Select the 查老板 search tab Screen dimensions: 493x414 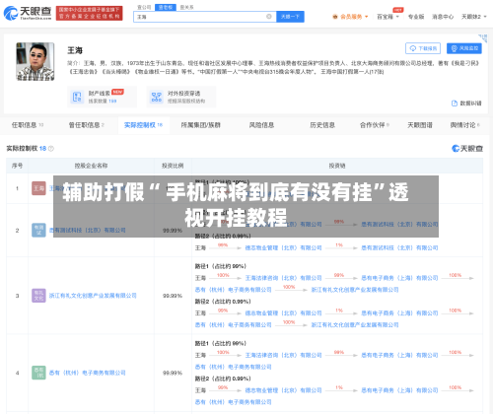click(x=166, y=7)
